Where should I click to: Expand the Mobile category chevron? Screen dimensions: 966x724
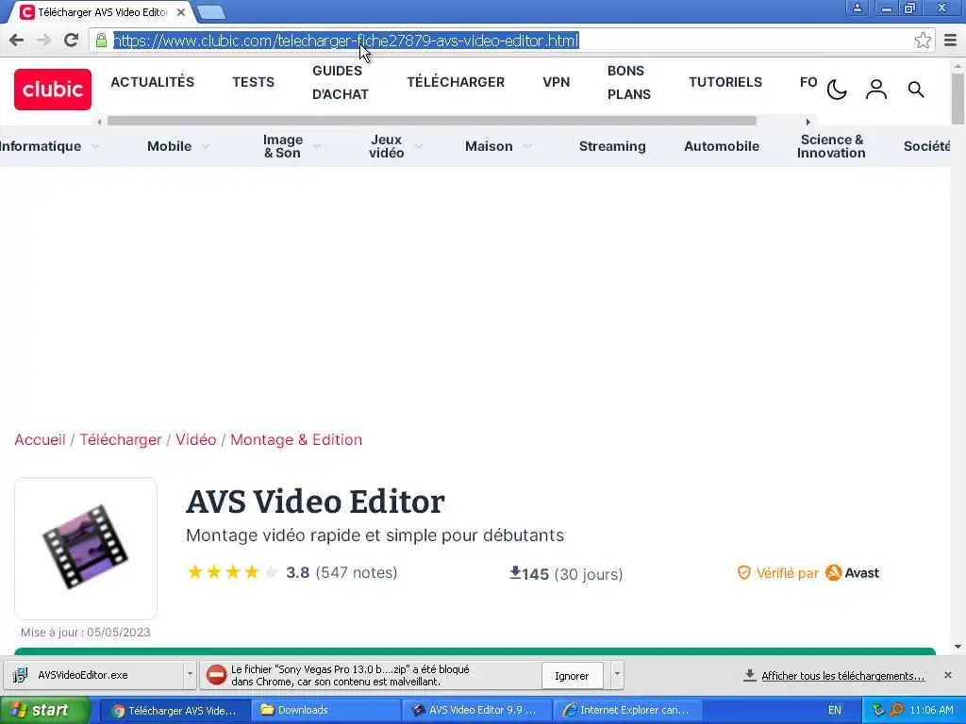point(205,146)
